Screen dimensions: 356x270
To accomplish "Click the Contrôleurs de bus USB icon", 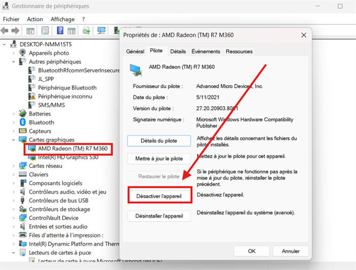I will coord(22,200).
